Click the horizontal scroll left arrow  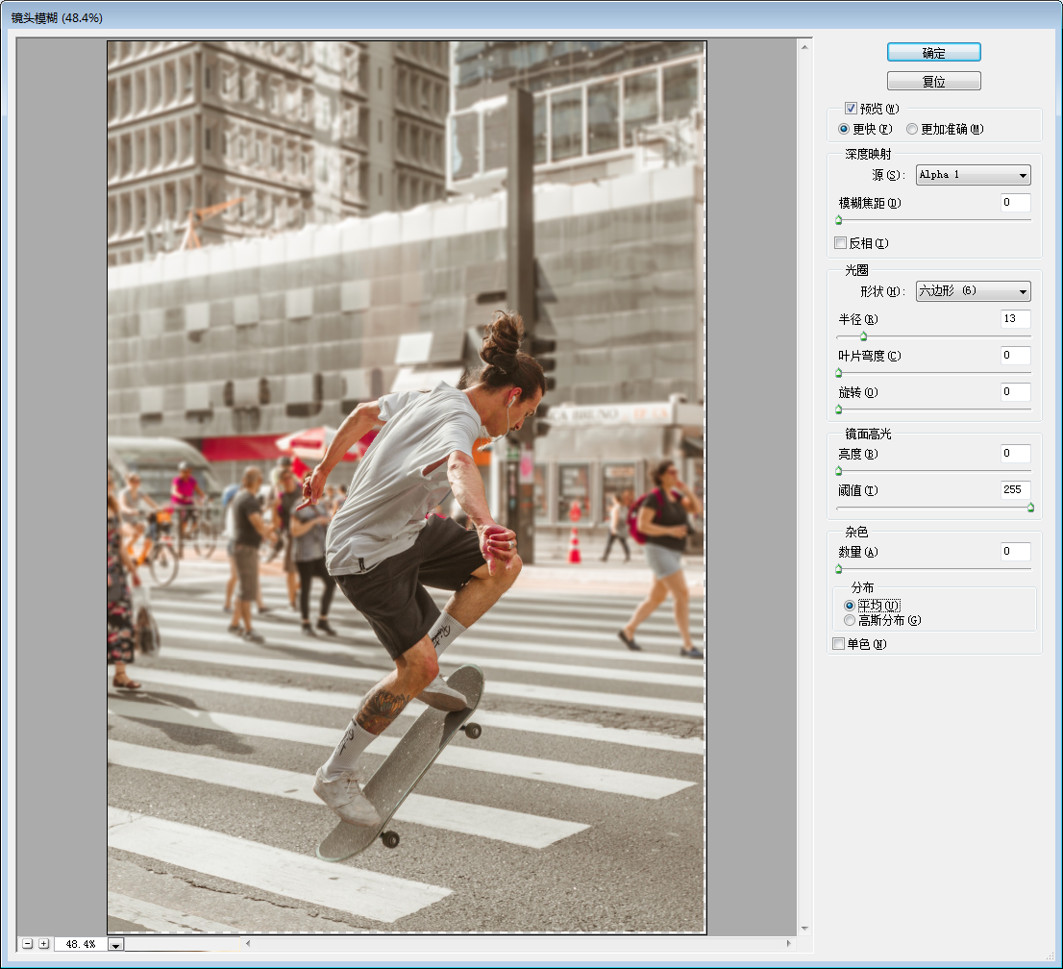point(248,943)
